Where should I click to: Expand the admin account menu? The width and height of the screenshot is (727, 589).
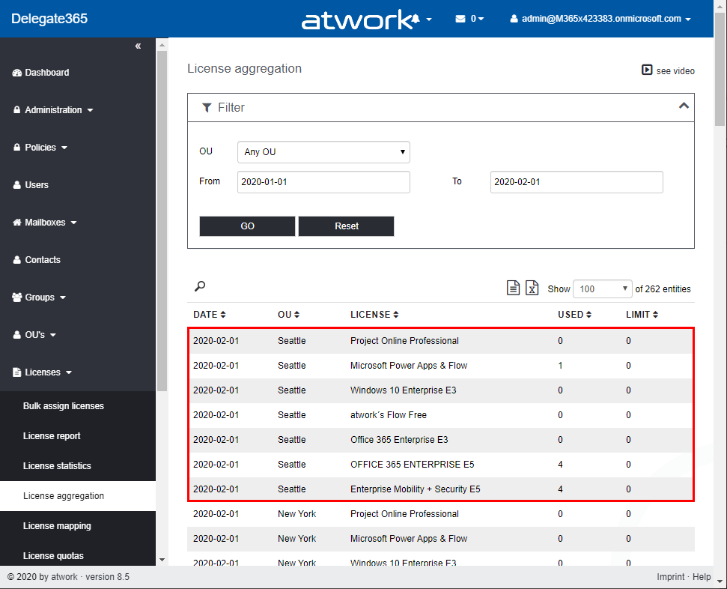[600, 19]
